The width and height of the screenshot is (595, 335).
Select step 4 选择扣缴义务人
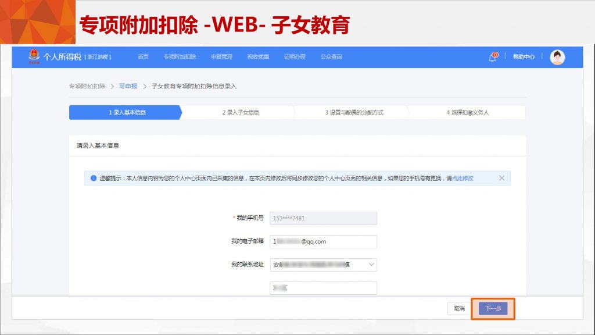point(467,112)
